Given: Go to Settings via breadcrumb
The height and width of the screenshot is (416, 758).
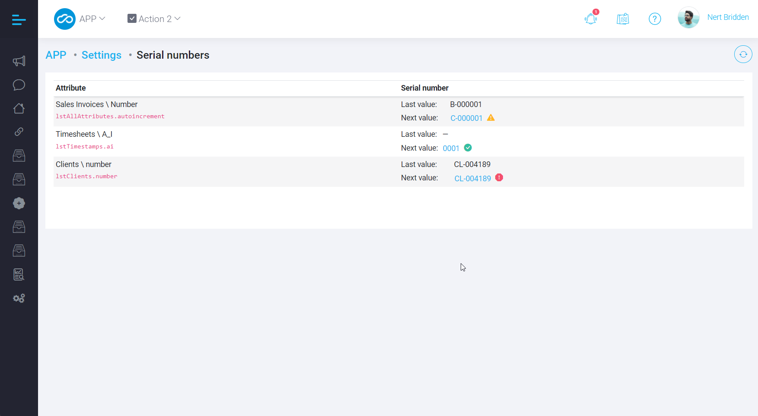Looking at the screenshot, I should click(x=102, y=55).
